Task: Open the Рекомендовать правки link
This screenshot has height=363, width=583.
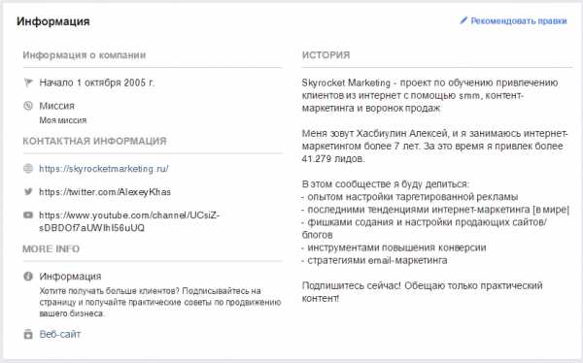Action: [x=519, y=20]
